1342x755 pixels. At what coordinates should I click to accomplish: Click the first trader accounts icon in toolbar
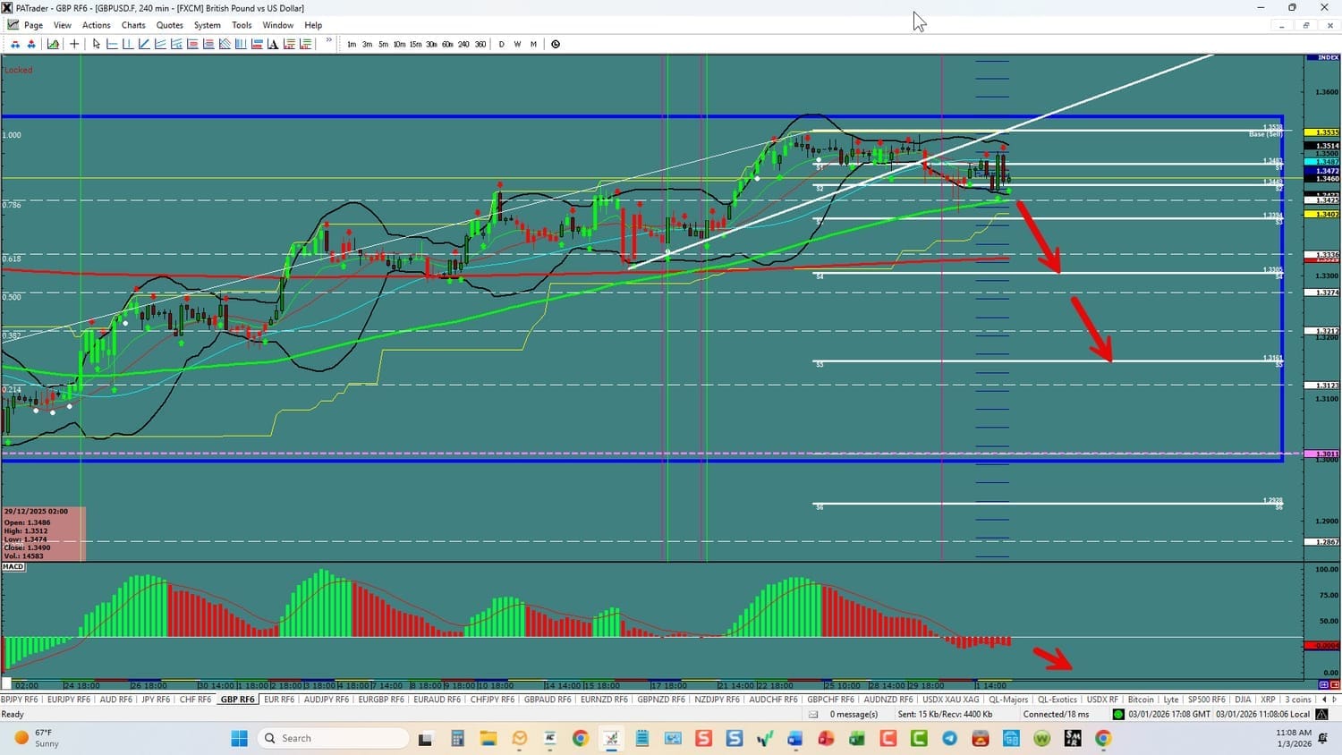(15, 44)
